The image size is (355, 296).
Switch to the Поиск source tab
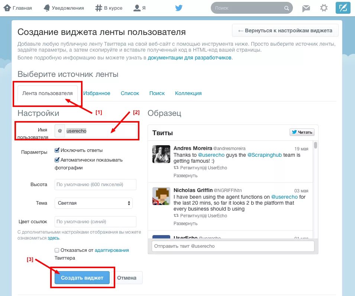pyautogui.click(x=157, y=93)
